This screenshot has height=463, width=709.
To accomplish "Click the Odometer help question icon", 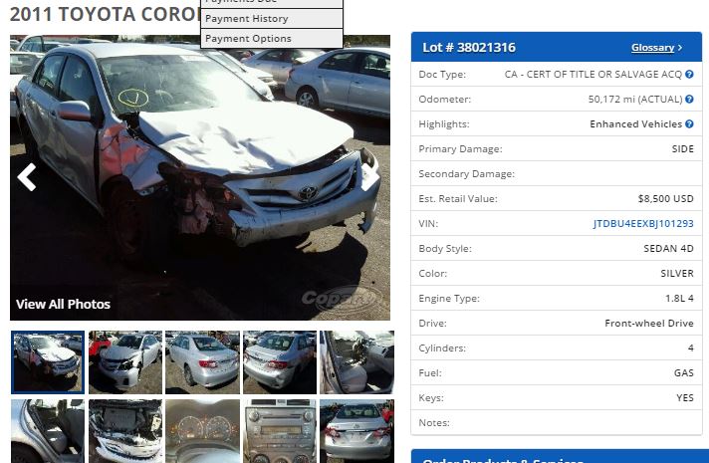I will point(689,99).
